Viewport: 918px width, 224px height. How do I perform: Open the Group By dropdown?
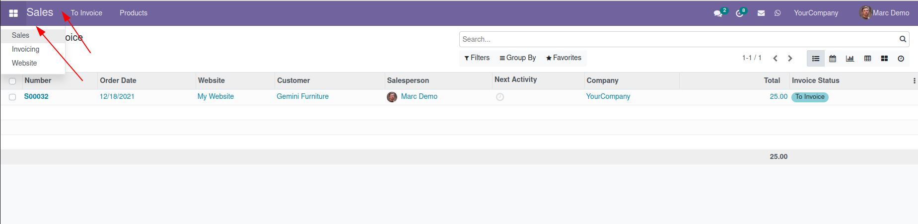518,58
